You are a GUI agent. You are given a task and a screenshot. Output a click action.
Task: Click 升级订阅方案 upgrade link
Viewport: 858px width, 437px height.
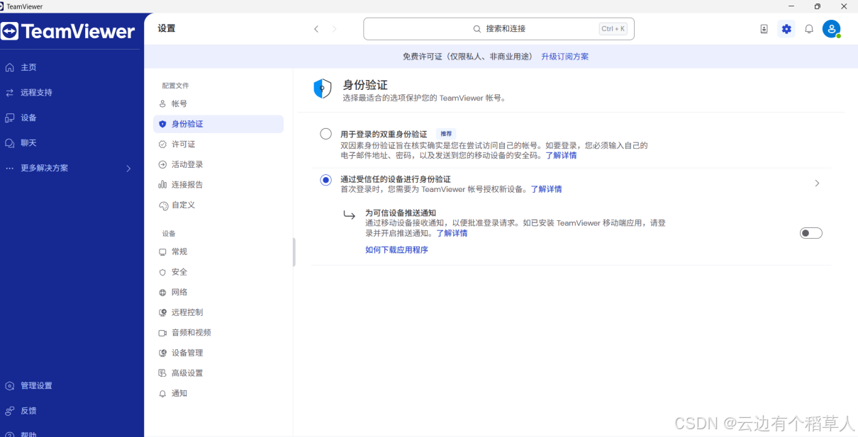coord(564,57)
